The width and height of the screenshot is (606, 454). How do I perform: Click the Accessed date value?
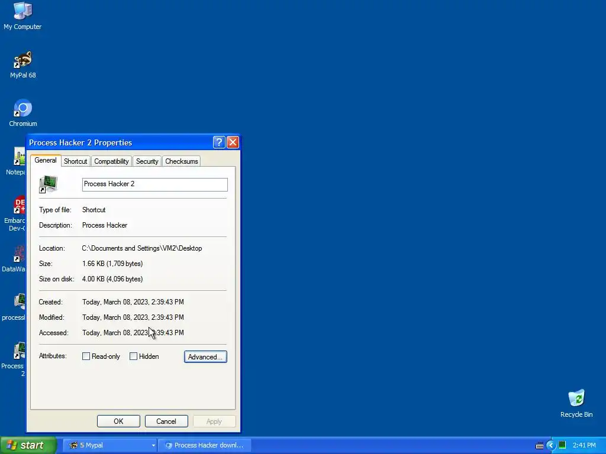pos(133,333)
